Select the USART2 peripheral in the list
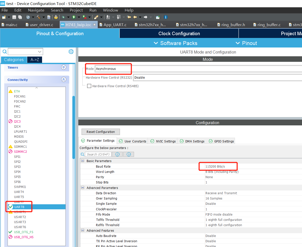 20,217
